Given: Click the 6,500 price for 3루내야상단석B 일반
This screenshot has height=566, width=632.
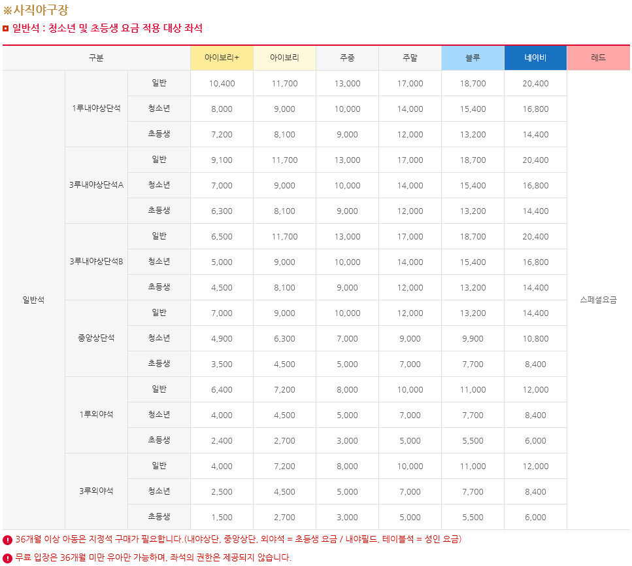Looking at the screenshot, I should [222, 237].
